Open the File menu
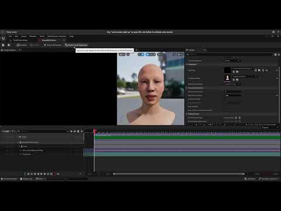281x211 pixels. click(x=10, y=36)
